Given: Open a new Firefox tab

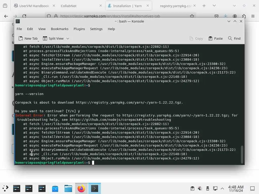Looking at the screenshot, I should point(204,6).
